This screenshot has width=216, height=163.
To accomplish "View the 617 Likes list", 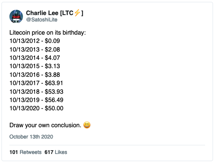I will 56,152.
